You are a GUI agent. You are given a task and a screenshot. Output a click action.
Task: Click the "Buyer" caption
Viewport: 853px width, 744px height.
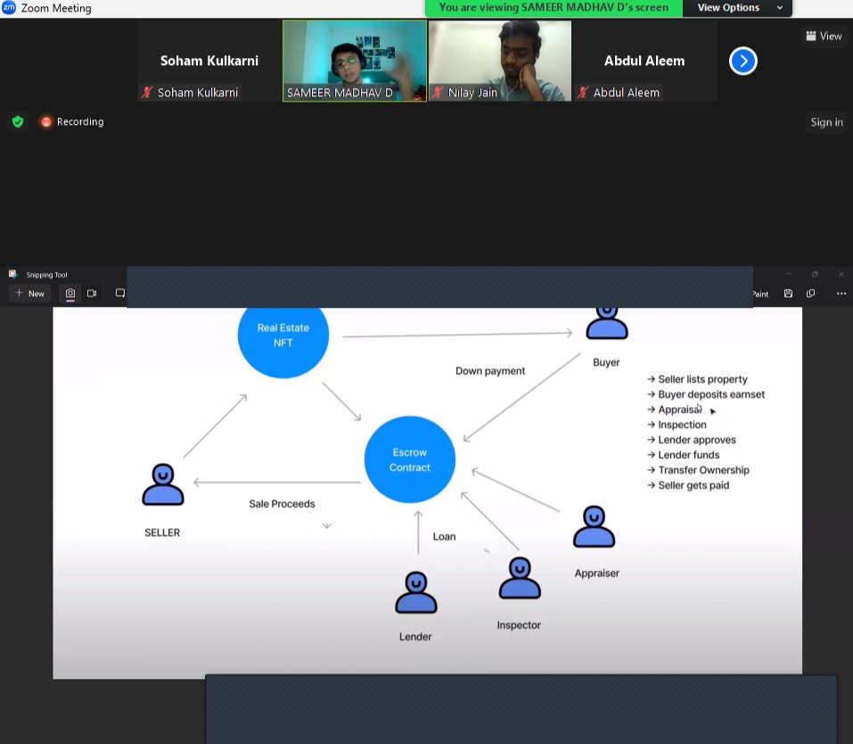pos(607,362)
